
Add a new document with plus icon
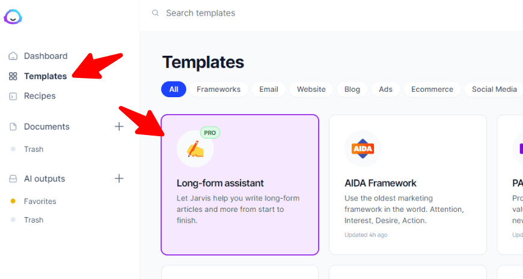coord(119,127)
